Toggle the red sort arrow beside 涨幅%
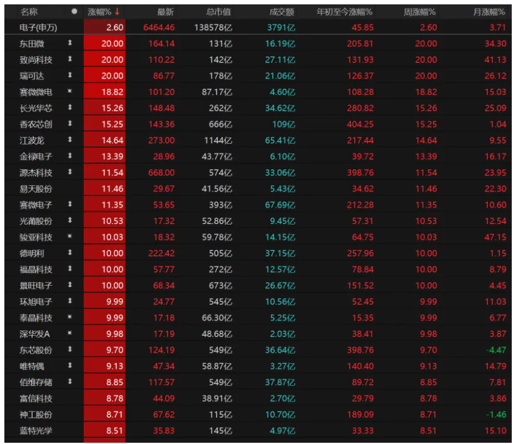 [x=117, y=12]
